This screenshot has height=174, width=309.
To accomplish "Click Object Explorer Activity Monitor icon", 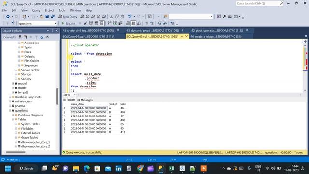I will click(47, 37).
